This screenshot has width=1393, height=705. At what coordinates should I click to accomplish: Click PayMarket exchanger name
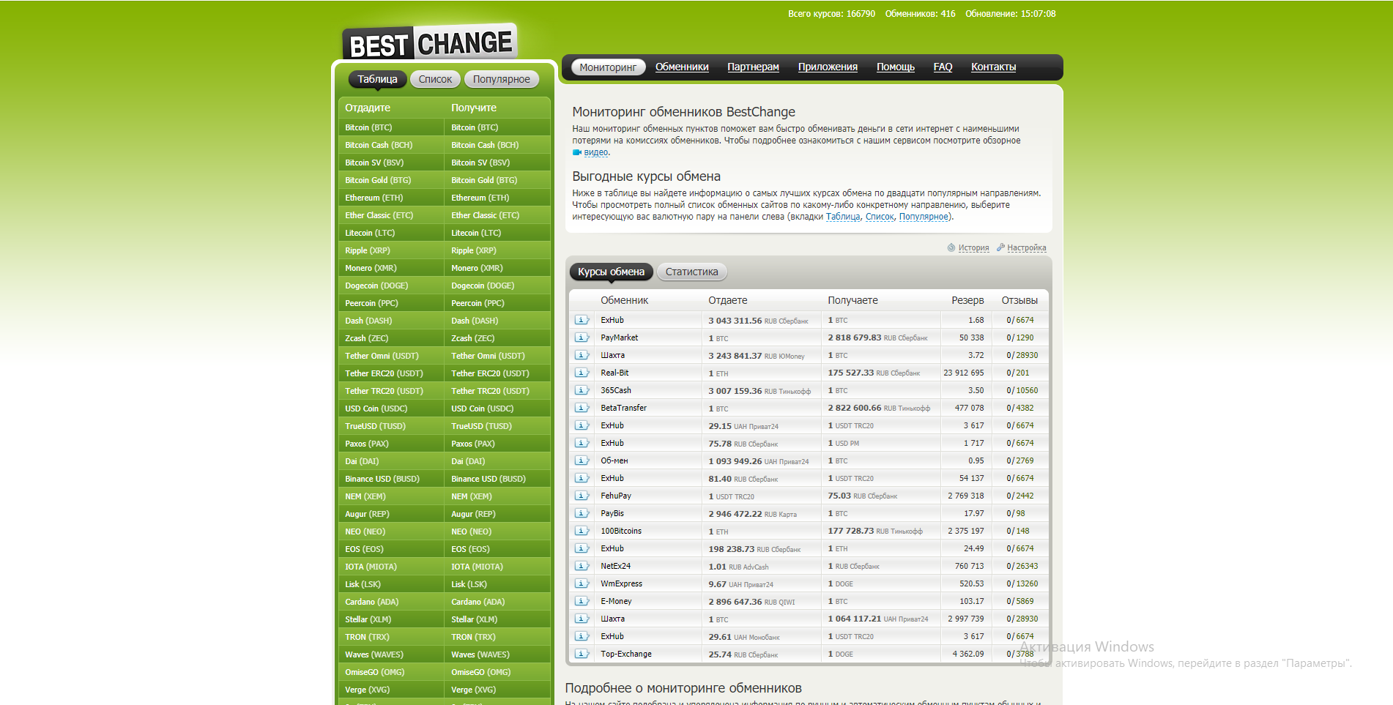coord(619,337)
